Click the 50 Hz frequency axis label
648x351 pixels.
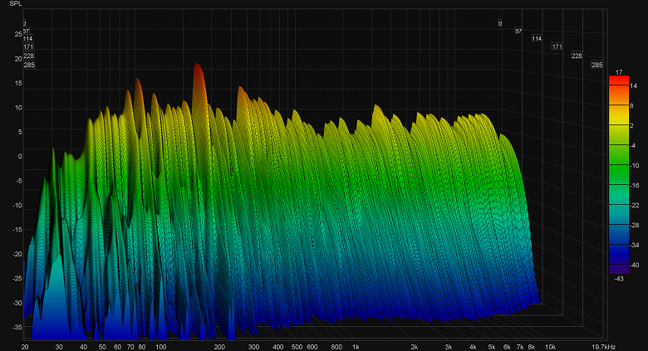click(x=102, y=347)
